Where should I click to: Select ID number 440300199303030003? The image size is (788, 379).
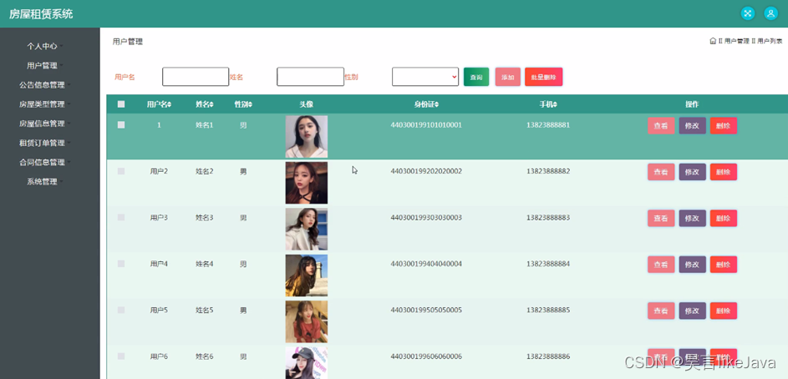pyautogui.click(x=426, y=217)
